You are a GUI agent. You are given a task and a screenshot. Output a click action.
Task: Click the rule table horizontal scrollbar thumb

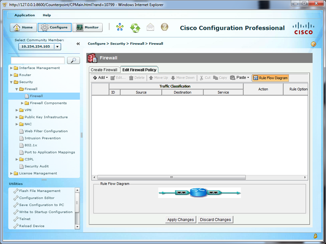click(172, 177)
